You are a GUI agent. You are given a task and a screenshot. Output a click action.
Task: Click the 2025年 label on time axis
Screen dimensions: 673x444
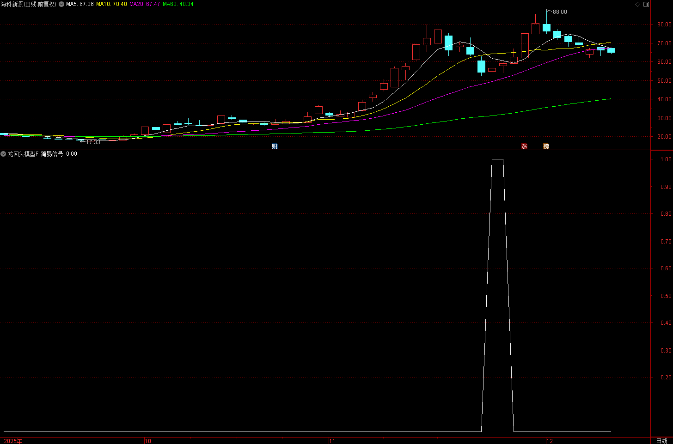click(x=13, y=441)
